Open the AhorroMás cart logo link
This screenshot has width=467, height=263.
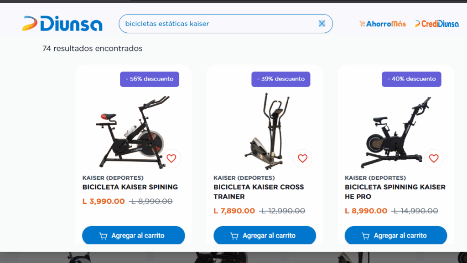click(383, 24)
